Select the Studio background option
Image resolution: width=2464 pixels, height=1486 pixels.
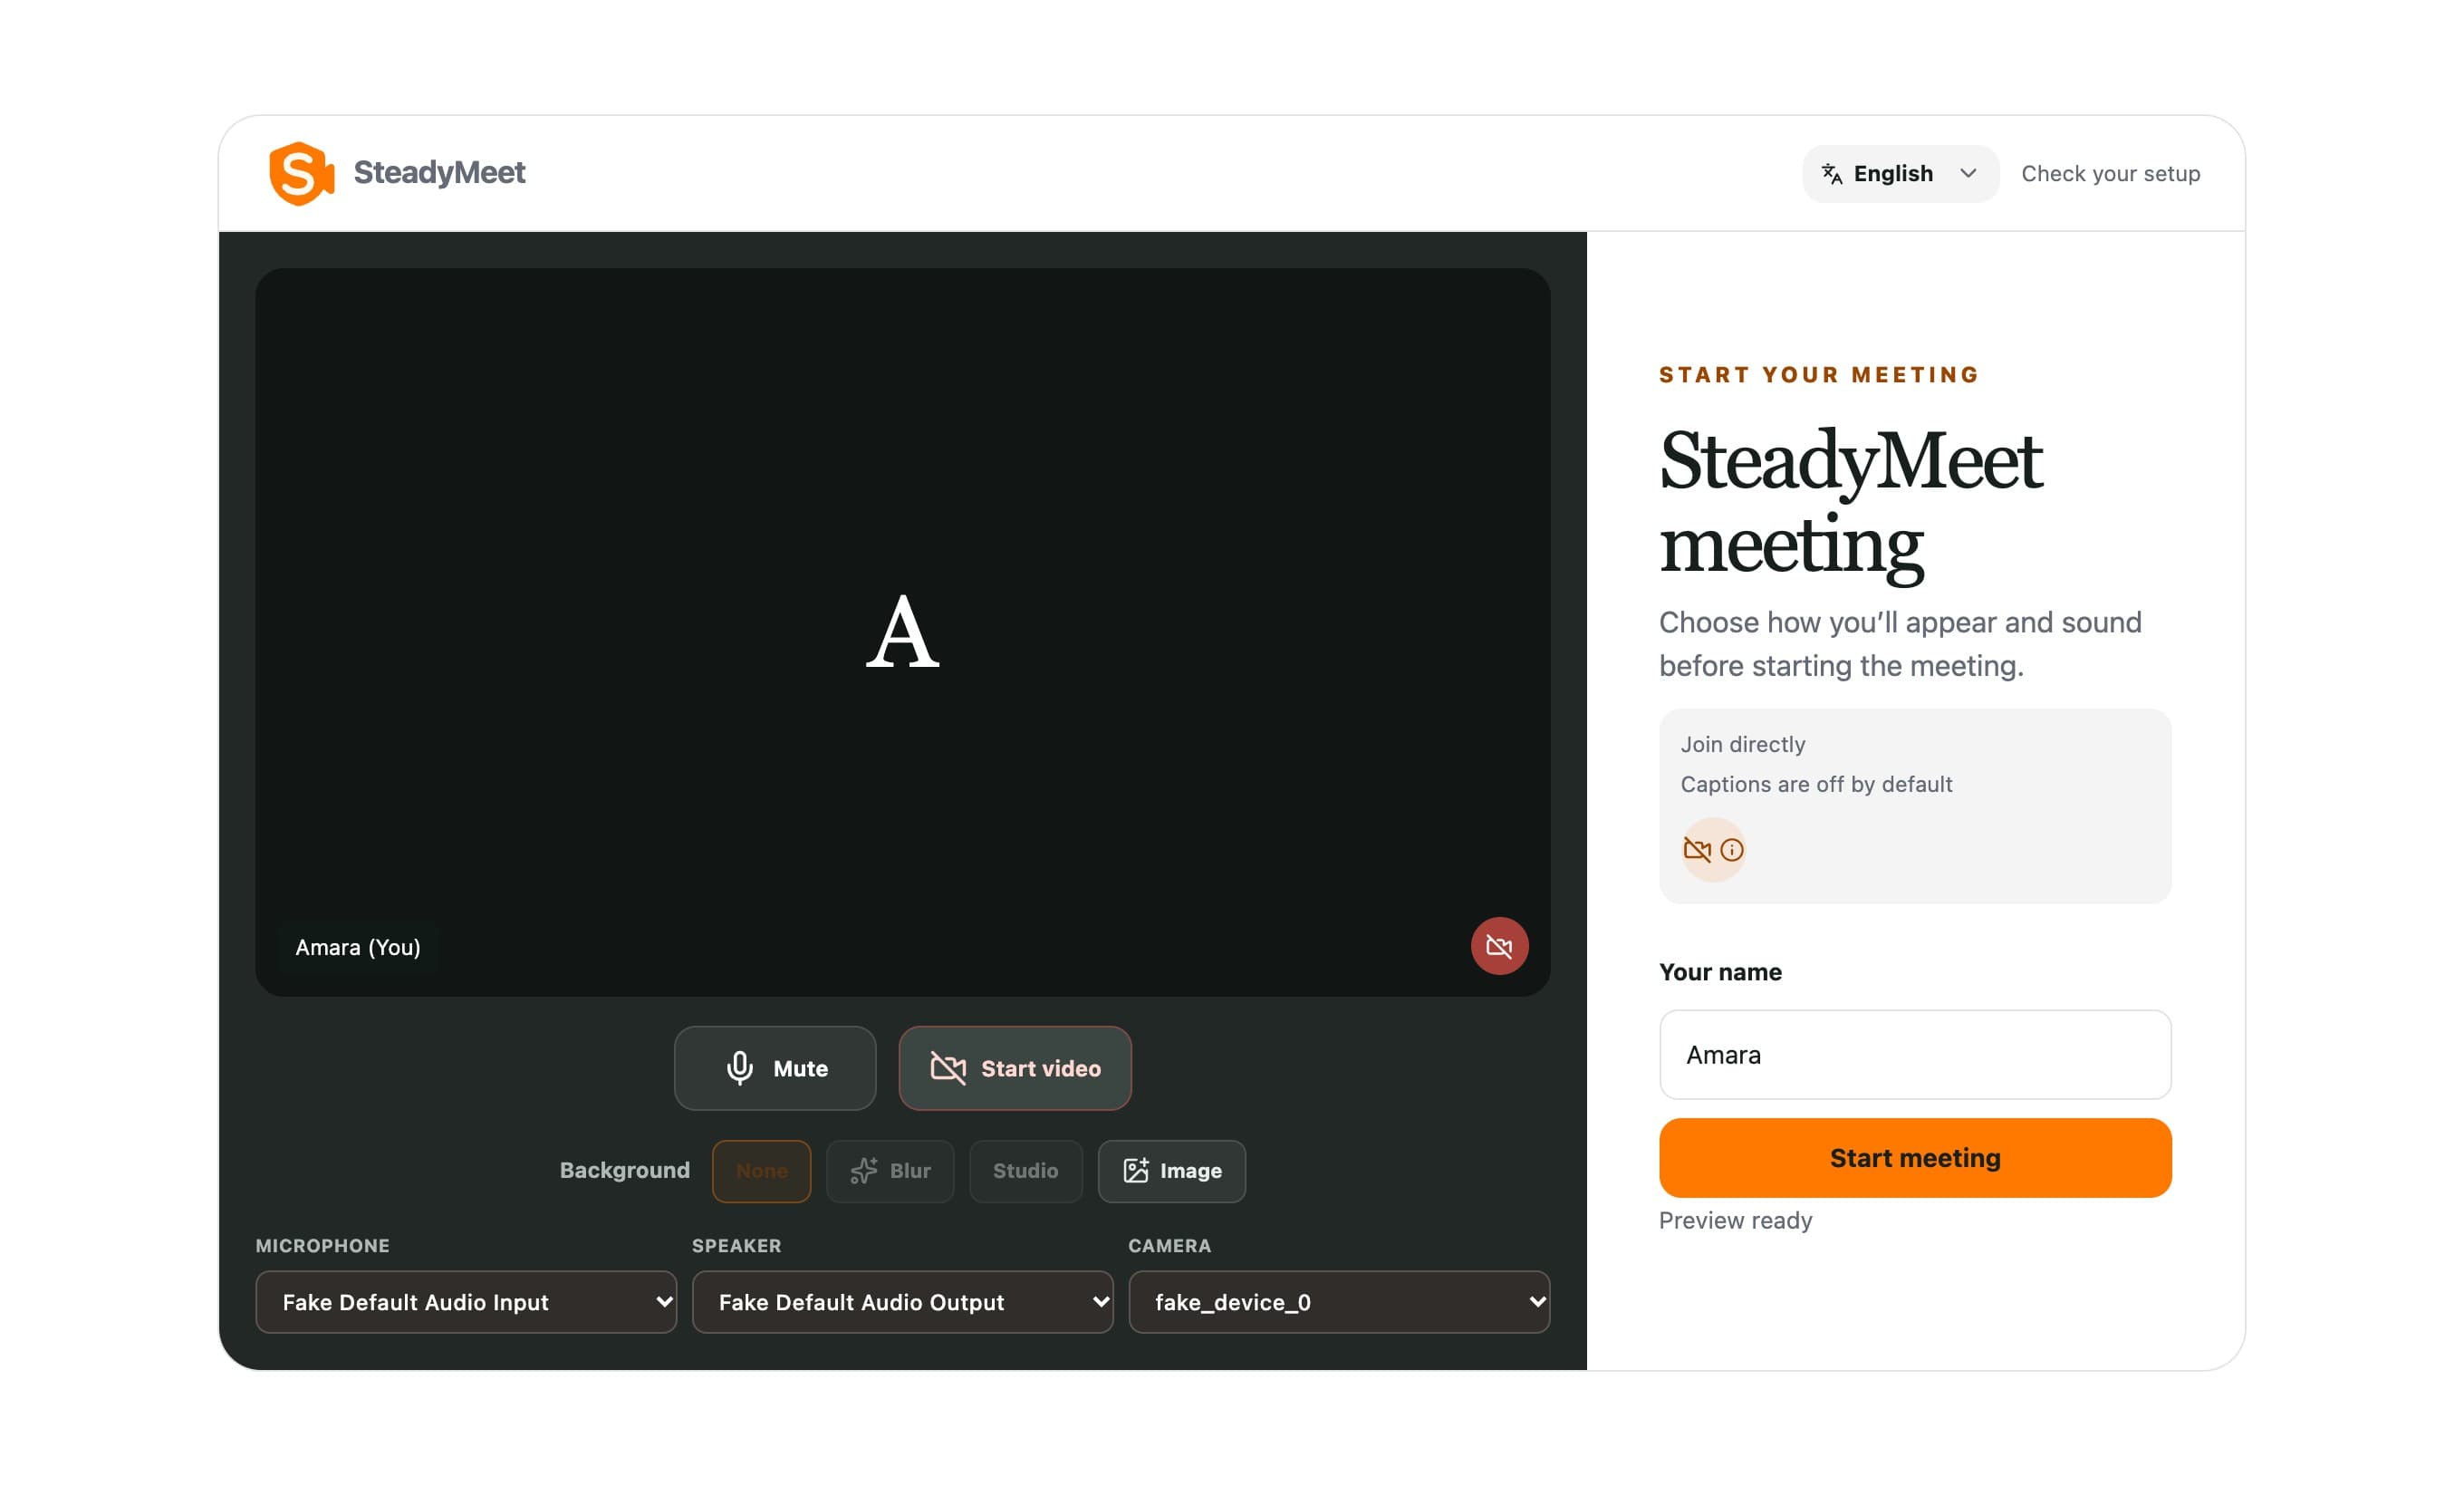click(x=1025, y=1171)
